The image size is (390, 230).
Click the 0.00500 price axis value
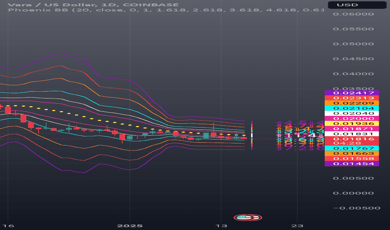(353, 178)
